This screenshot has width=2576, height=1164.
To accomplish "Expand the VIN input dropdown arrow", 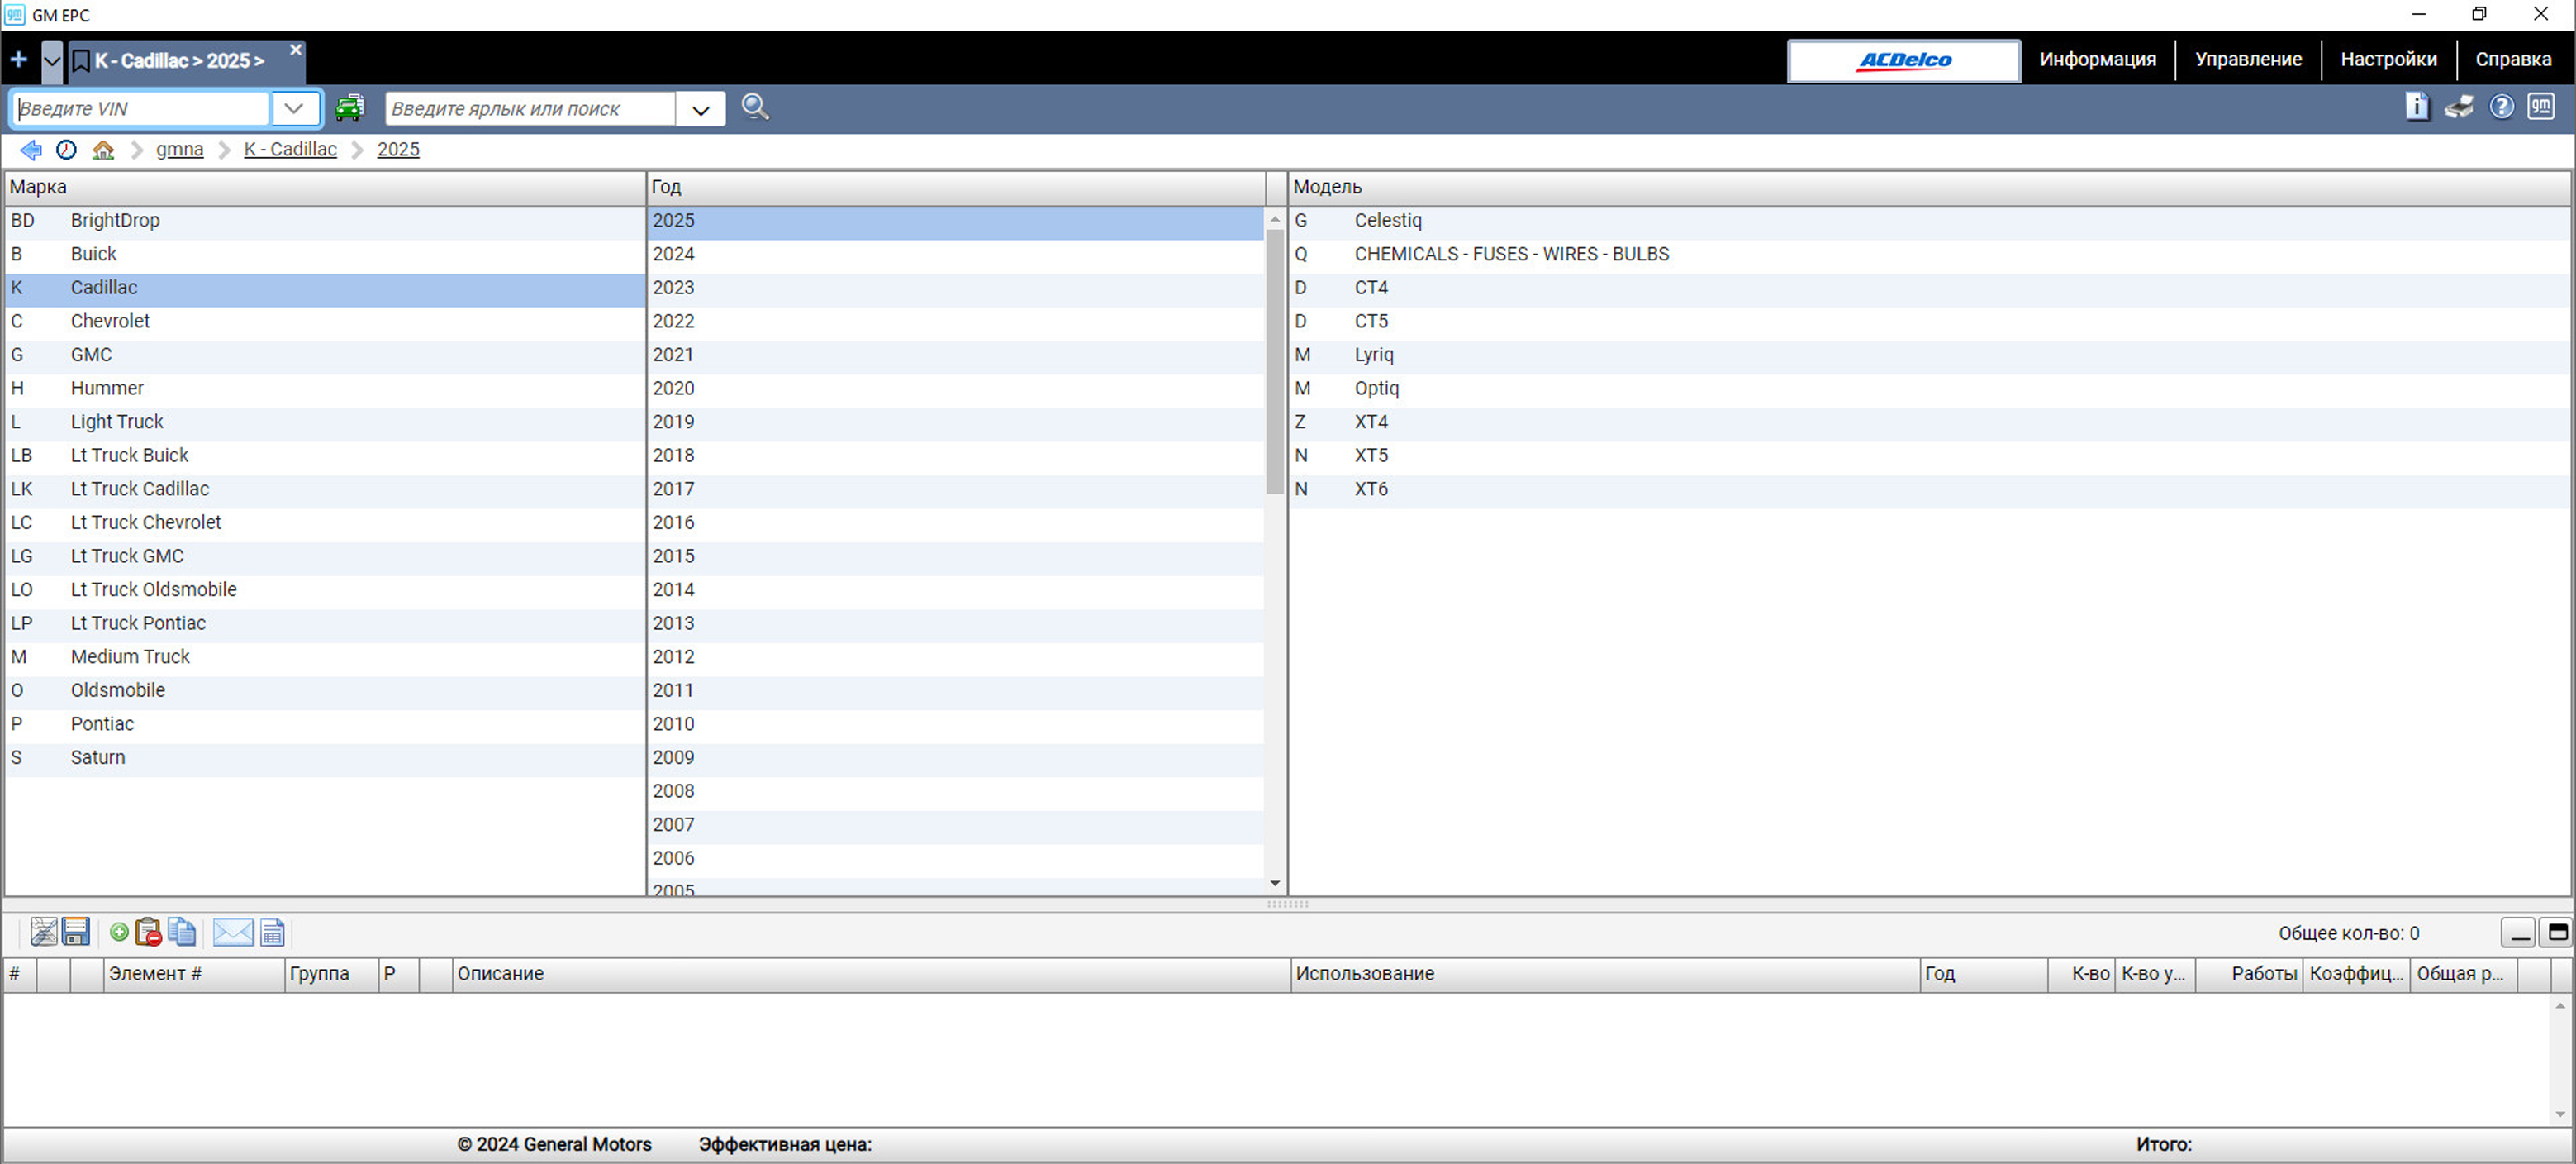I will pyautogui.click(x=294, y=108).
